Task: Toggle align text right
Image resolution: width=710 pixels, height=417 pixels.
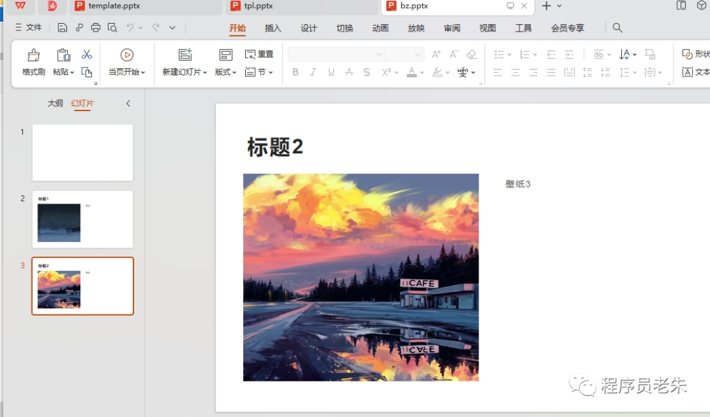Action: [533, 72]
